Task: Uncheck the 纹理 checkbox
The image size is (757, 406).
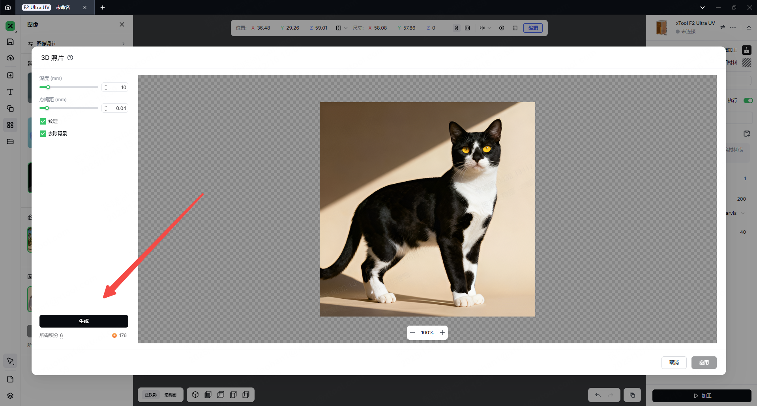Action: click(x=43, y=121)
